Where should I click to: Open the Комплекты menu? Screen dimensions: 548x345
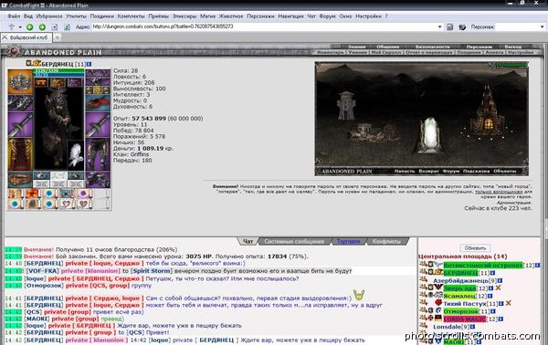[x=131, y=16]
